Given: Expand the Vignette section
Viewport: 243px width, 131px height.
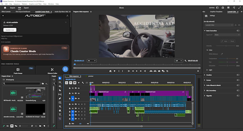Looking at the screenshot, I should click(204, 96).
